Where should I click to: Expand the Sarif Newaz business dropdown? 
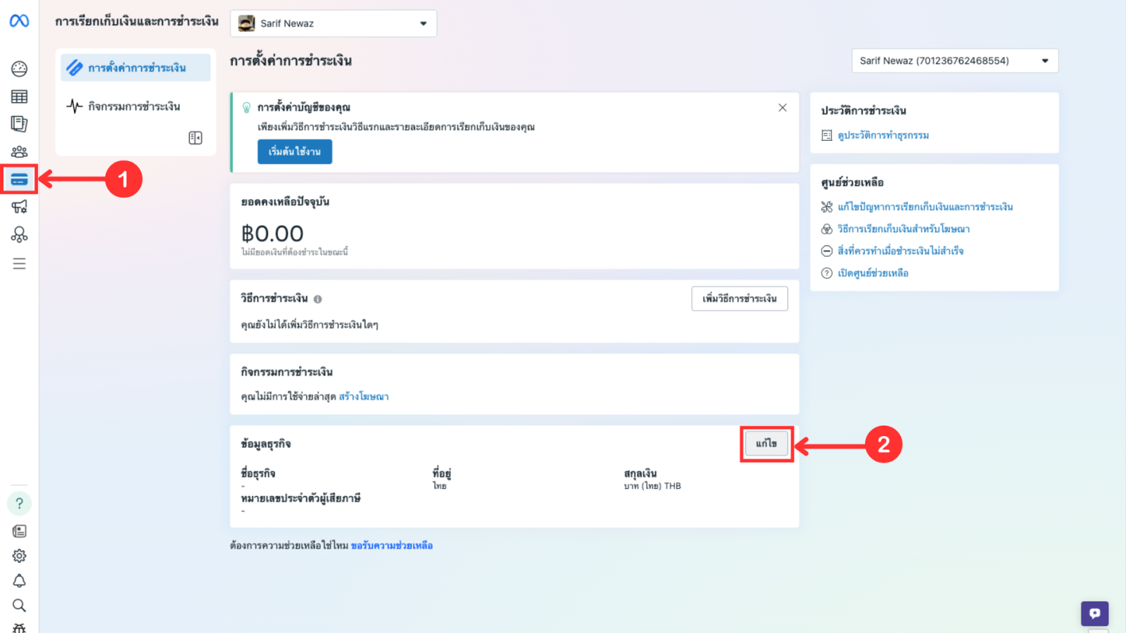[333, 23]
